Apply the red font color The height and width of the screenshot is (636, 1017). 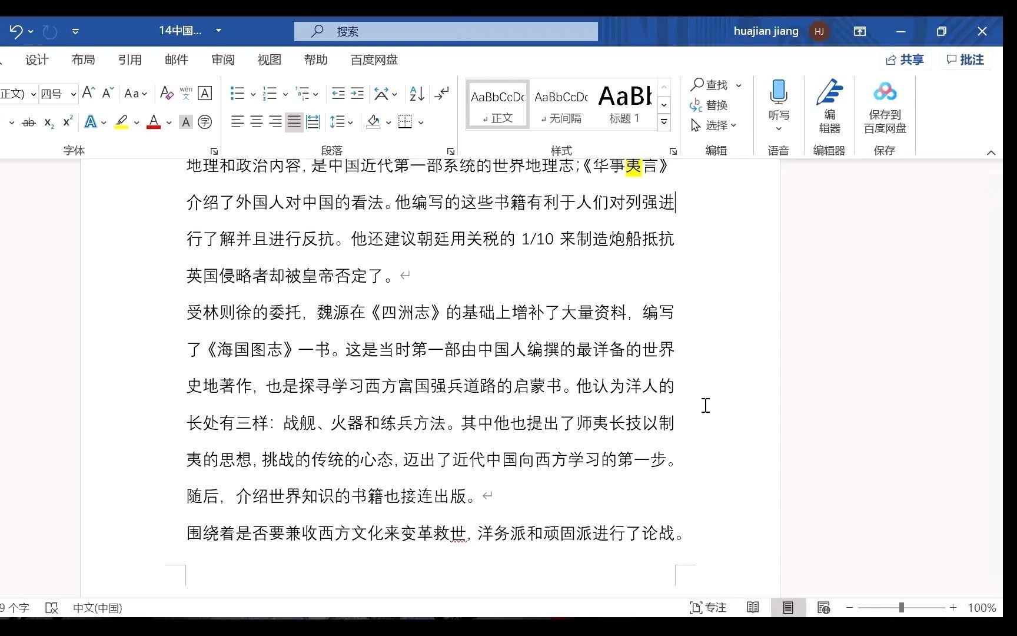click(x=154, y=122)
